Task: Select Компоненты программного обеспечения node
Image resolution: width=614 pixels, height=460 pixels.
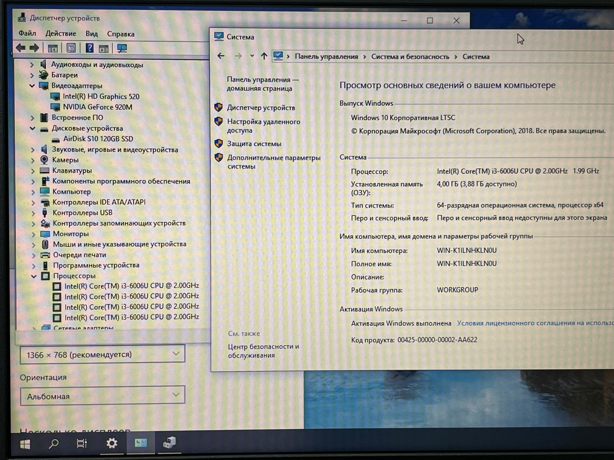Action: [121, 181]
